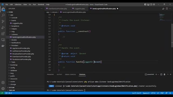Select the SendLoginEmailNotification.php editor tab

coord(104,9)
